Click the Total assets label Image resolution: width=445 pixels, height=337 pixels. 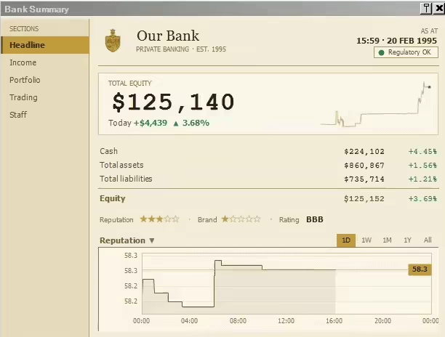121,165
